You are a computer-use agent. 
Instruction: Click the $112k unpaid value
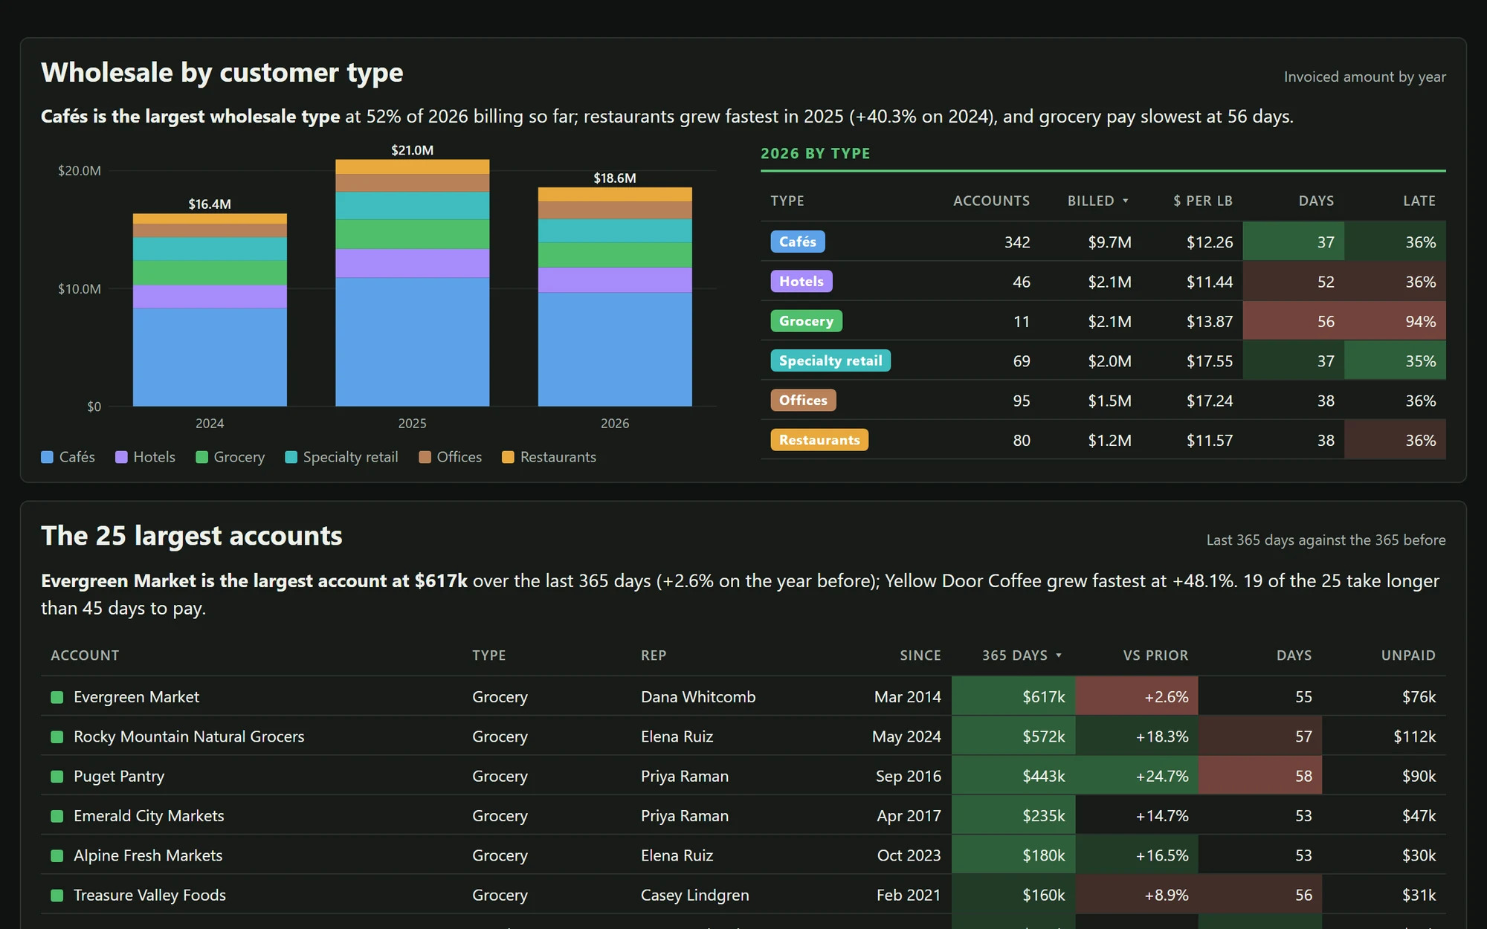[1414, 737]
